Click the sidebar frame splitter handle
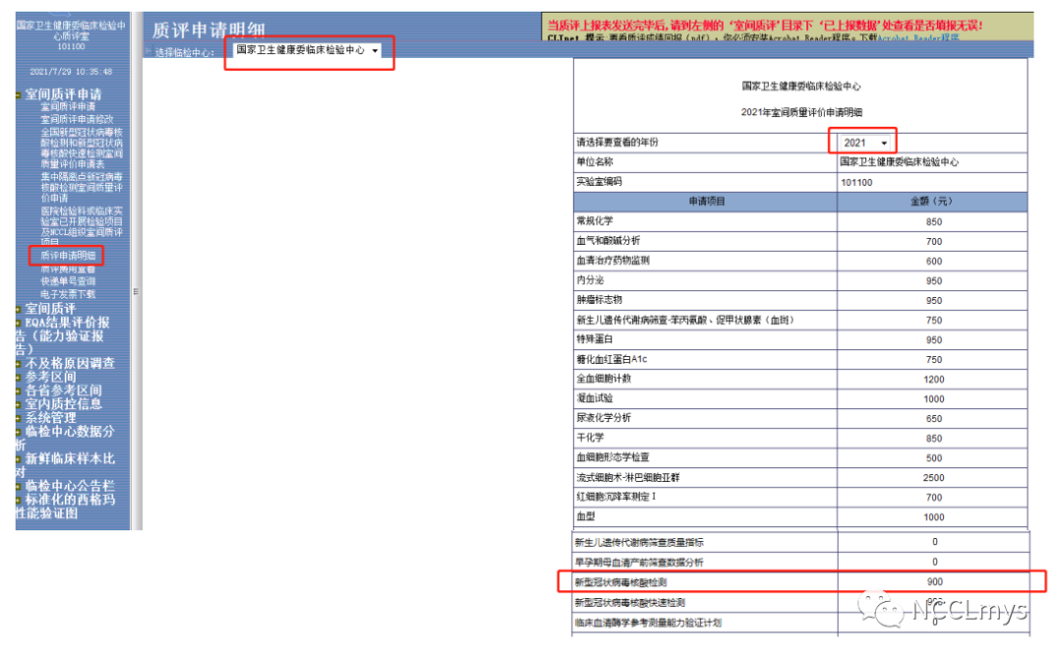This screenshot has height=659, width=1062. (x=136, y=292)
